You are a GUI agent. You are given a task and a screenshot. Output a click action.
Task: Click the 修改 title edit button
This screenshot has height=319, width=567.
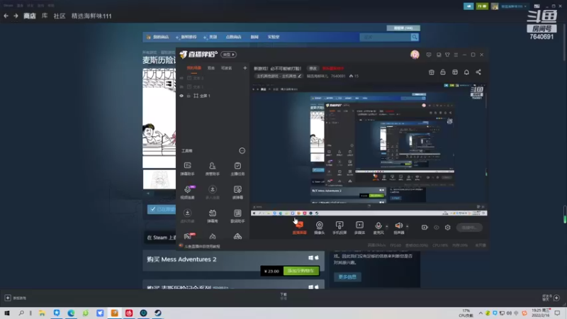coord(313,68)
